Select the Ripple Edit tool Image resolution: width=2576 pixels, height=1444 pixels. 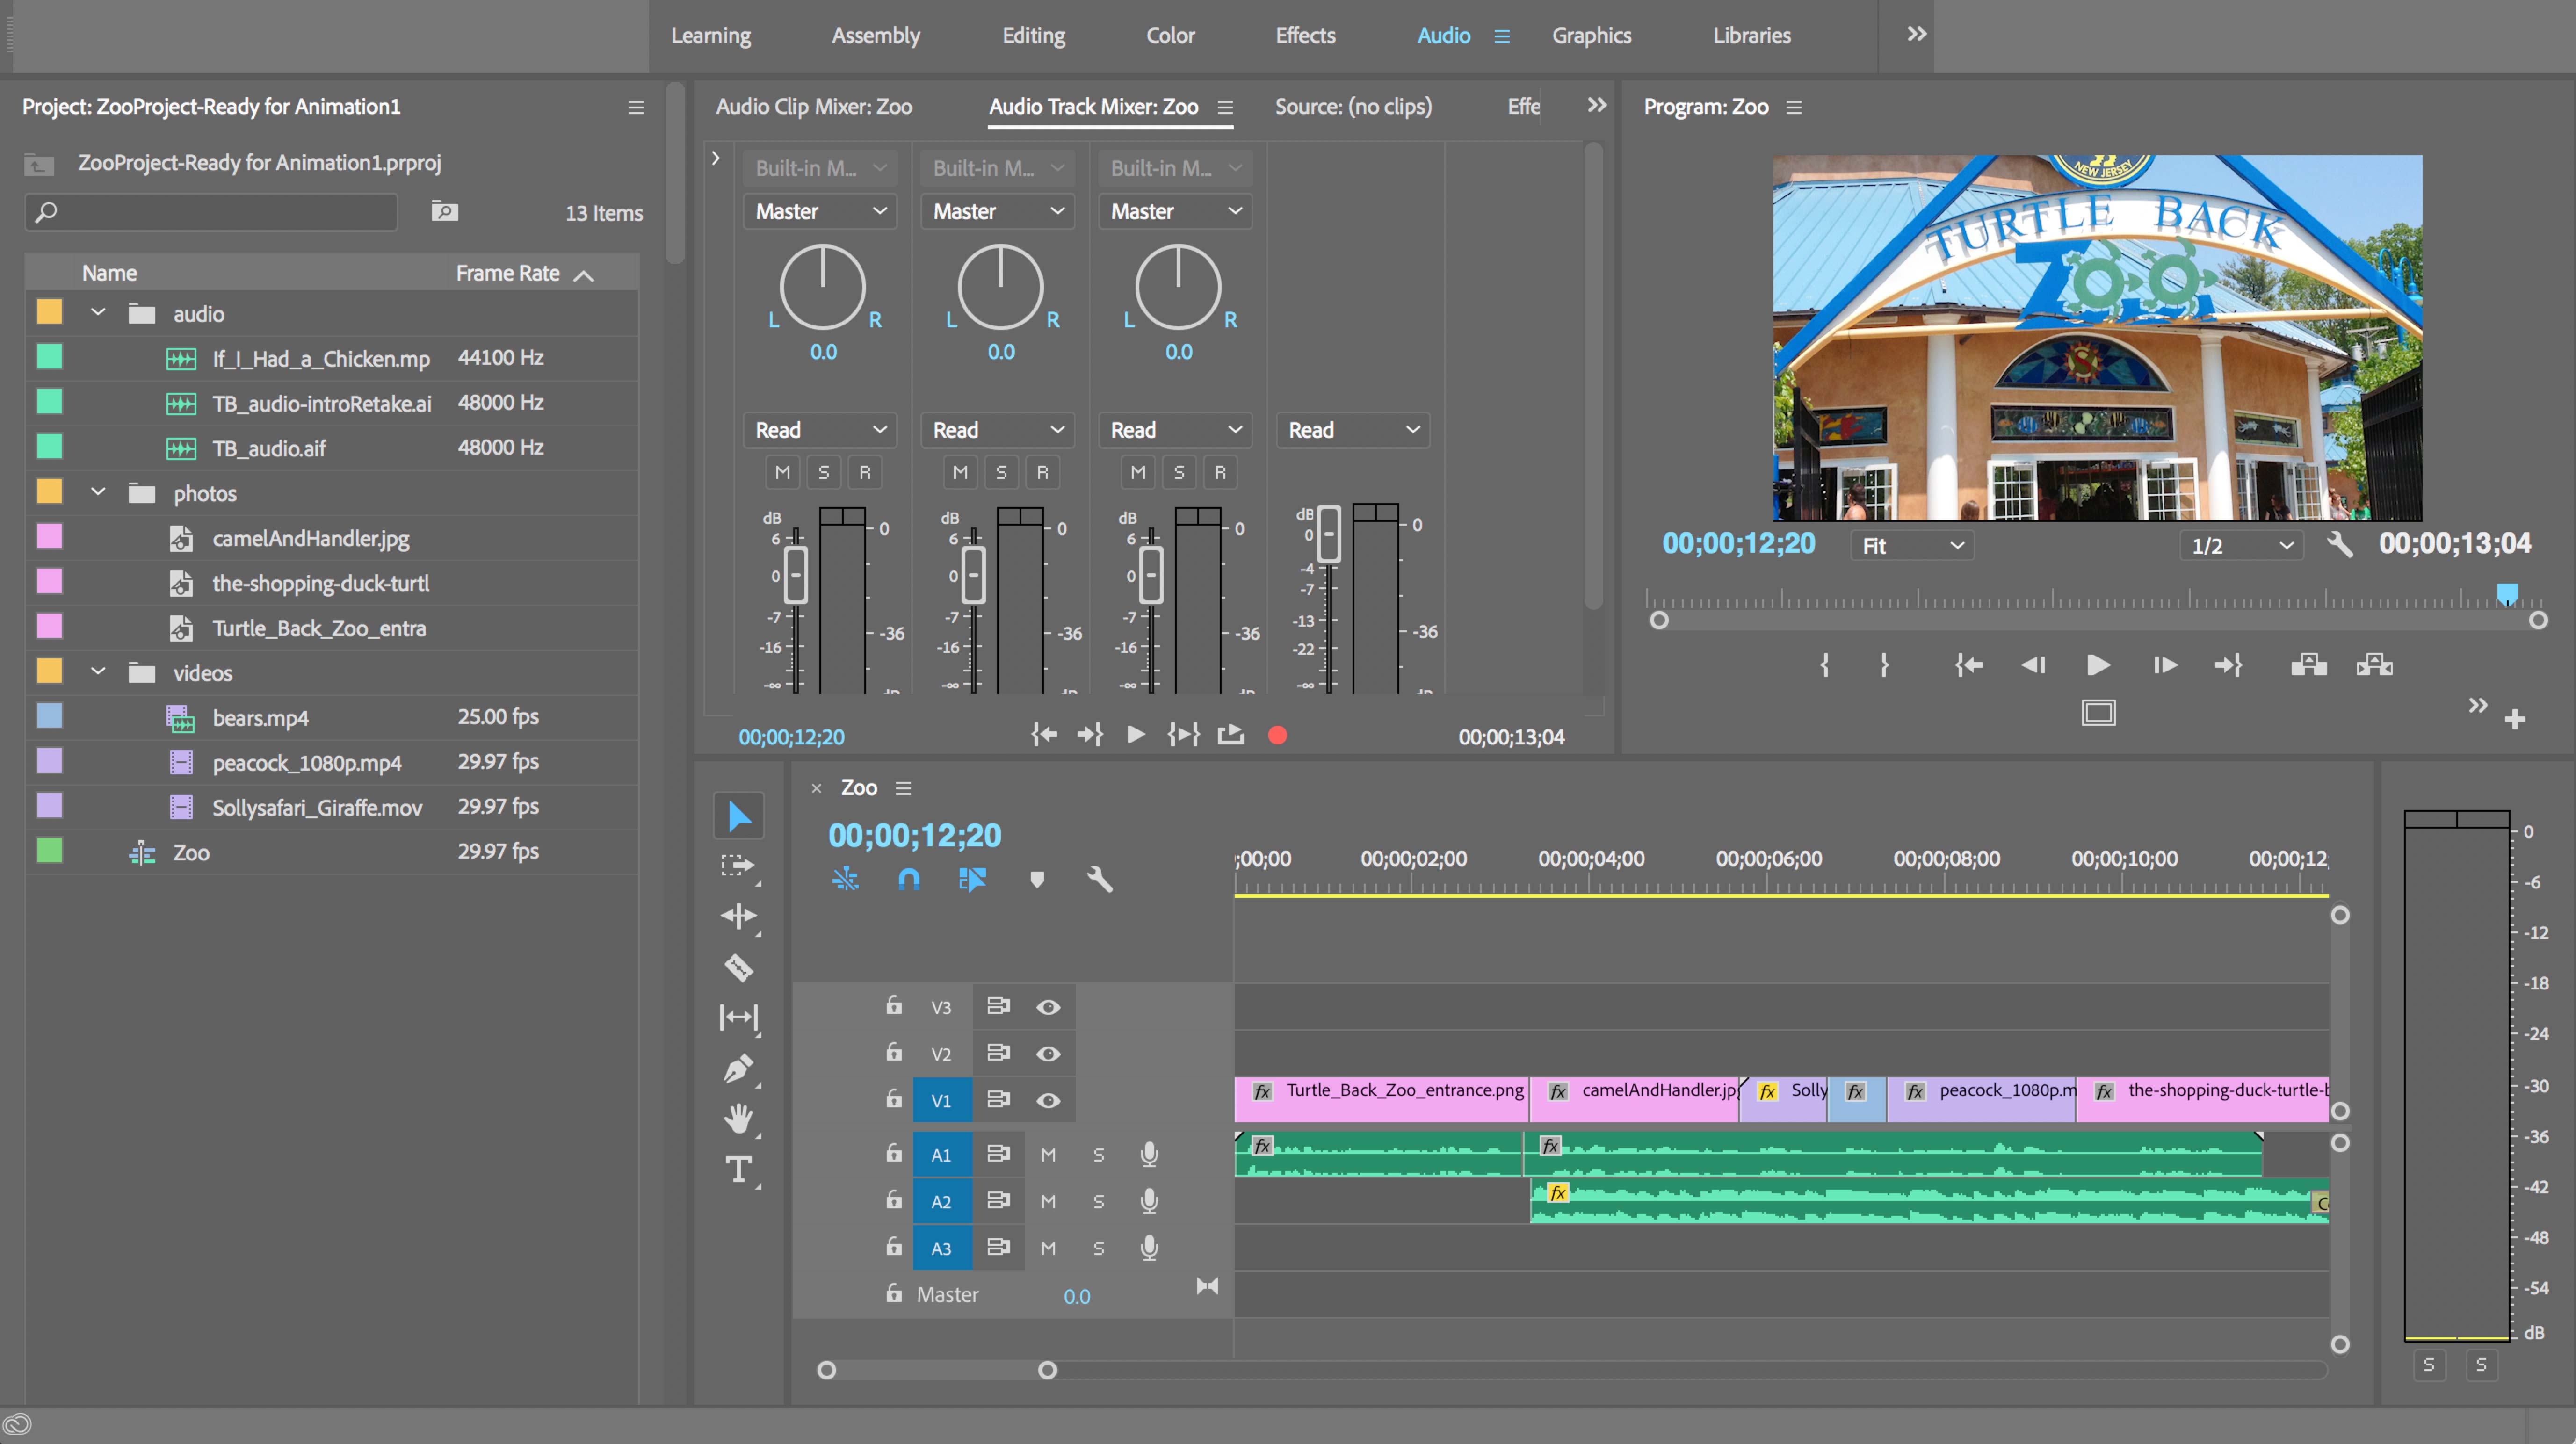[738, 916]
